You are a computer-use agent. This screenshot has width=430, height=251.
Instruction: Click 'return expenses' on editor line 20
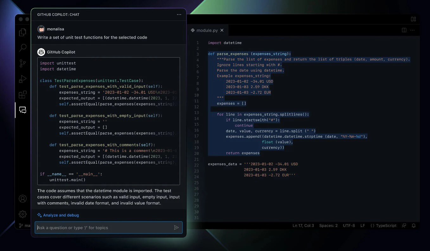(243, 153)
